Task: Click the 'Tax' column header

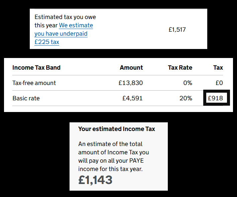Action: pyautogui.click(x=218, y=68)
